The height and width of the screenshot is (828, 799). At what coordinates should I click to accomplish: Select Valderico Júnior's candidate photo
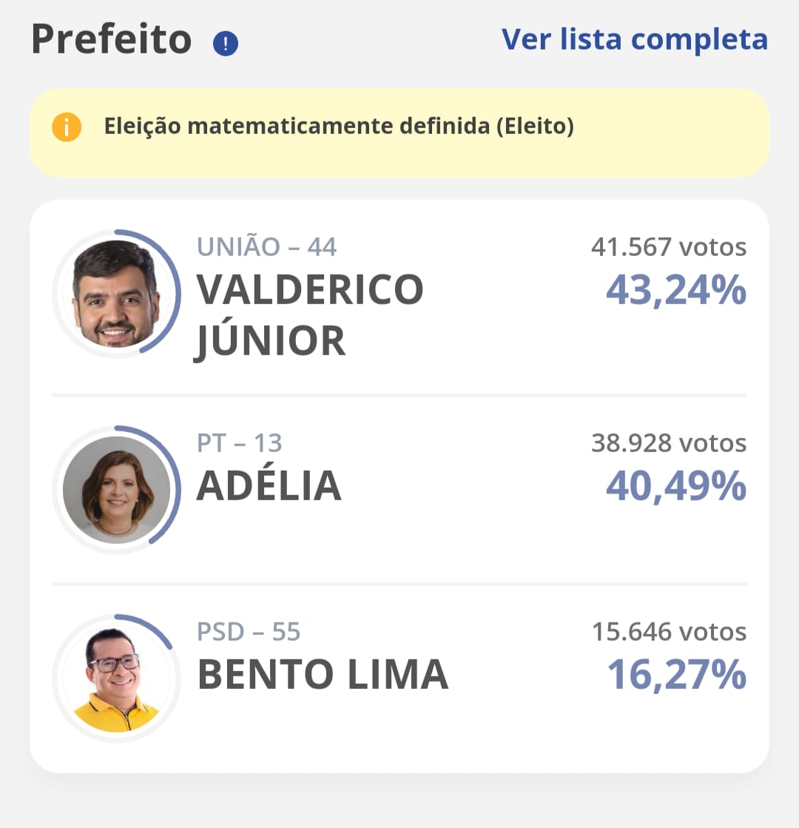coord(117,294)
